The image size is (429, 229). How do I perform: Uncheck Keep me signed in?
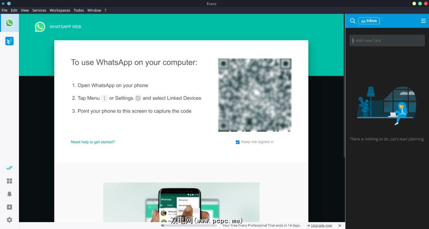coord(238,142)
